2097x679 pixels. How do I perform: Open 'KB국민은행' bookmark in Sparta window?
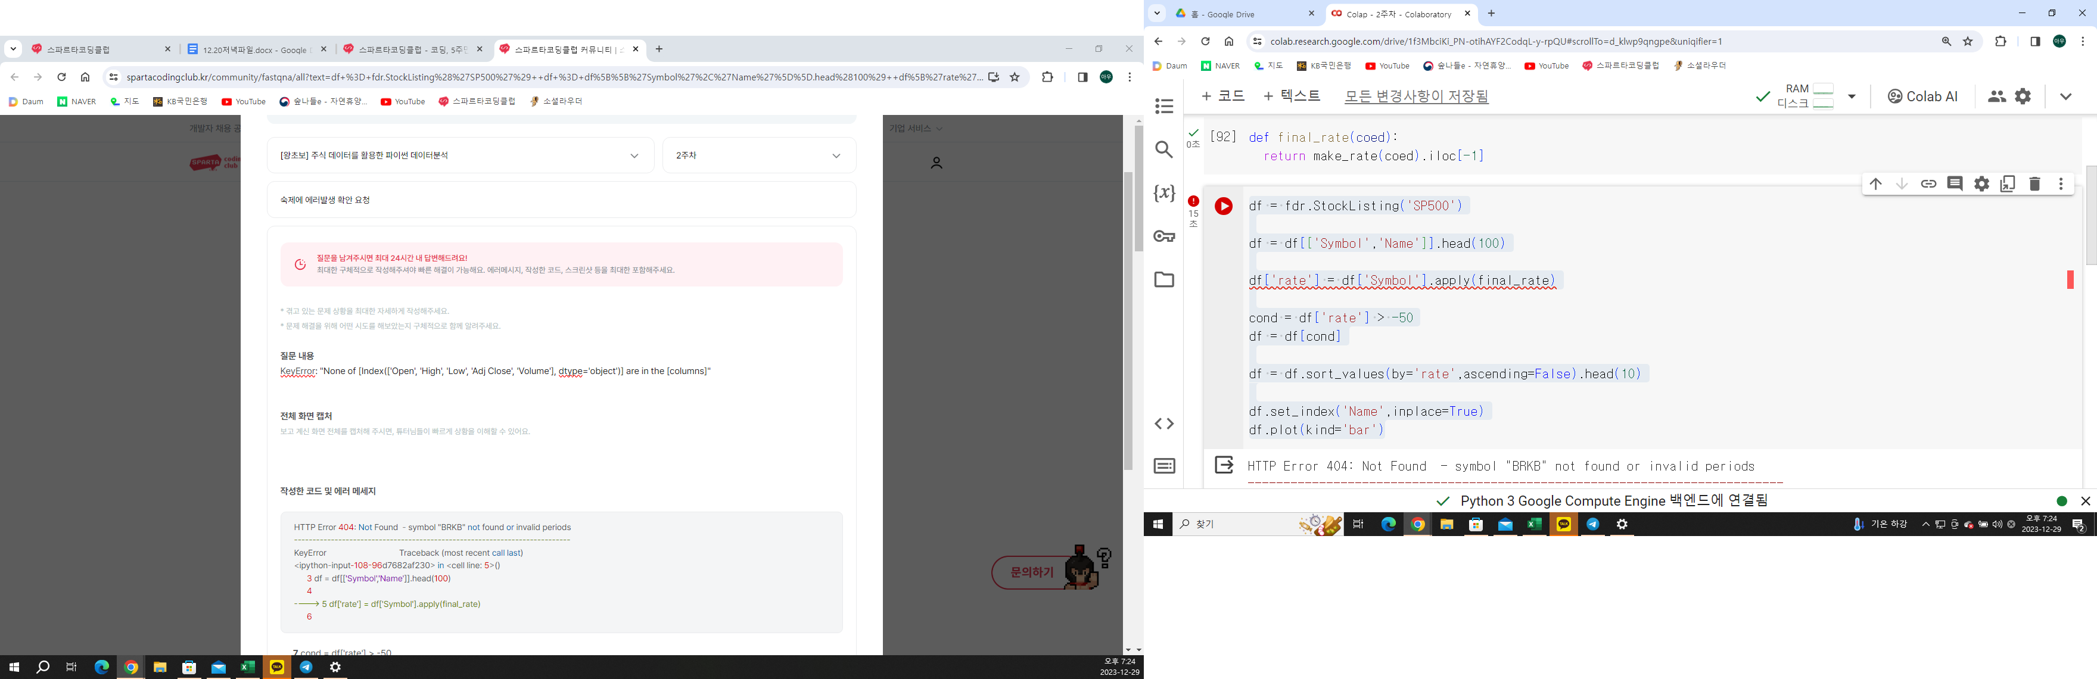(x=180, y=102)
